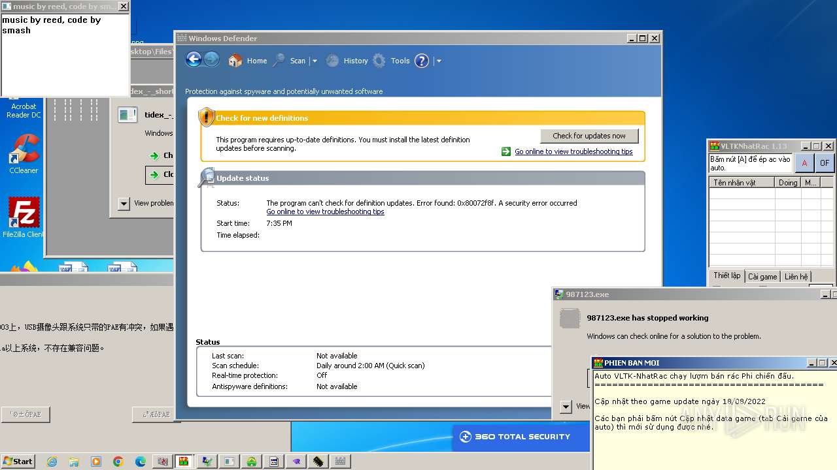Click the error 0x80072f8f status message

coord(422,203)
